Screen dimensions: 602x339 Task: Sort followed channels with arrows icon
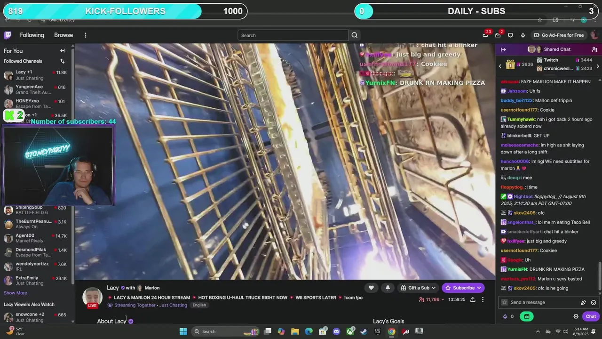pos(62,61)
